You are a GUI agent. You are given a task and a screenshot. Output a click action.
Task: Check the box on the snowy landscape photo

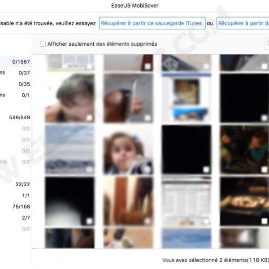tap(89, 169)
